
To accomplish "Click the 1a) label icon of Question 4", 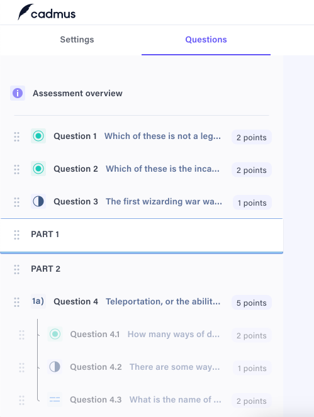I will 38,301.
